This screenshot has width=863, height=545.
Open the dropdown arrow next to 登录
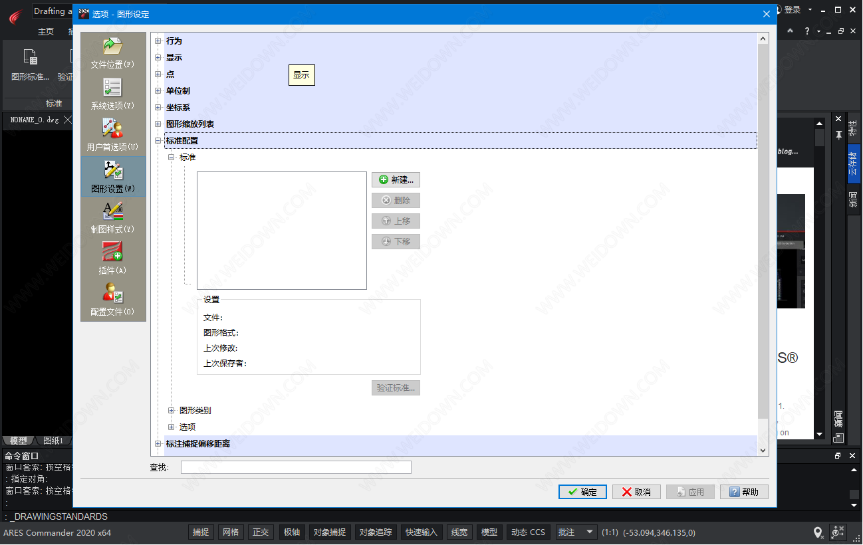click(x=810, y=10)
